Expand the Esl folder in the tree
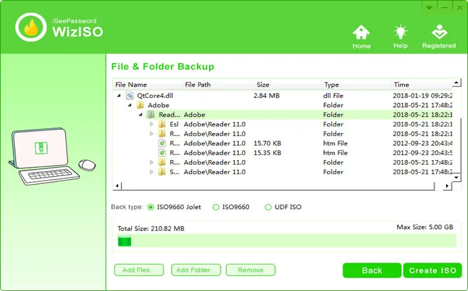The height and width of the screenshot is (291, 468). point(152,124)
